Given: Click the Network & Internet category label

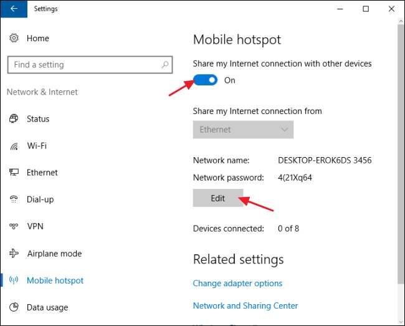Looking at the screenshot, I should [x=42, y=92].
